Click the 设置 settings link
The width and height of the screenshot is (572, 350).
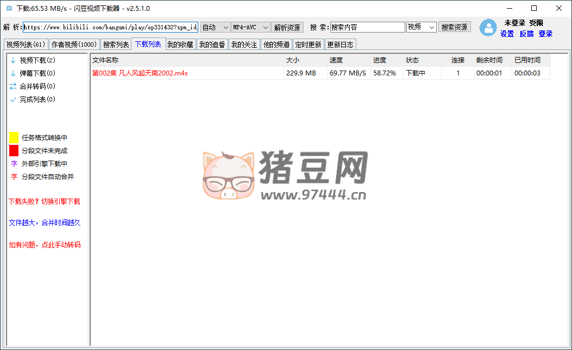click(x=507, y=34)
